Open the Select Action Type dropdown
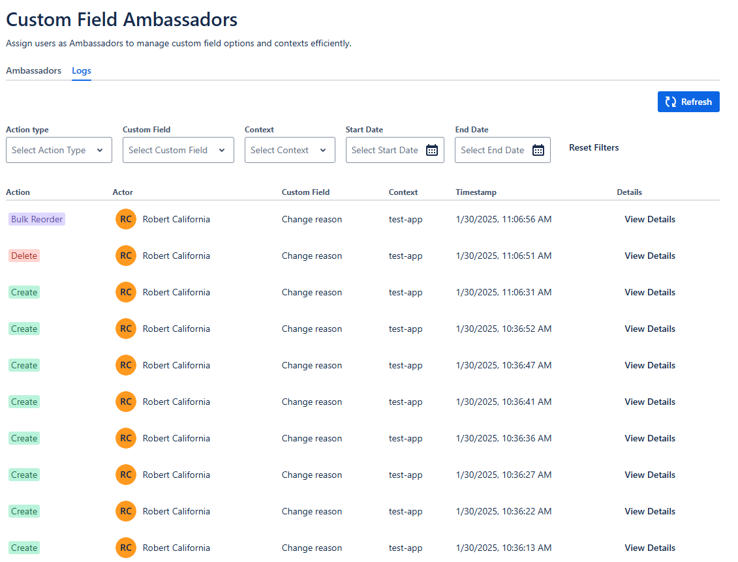Screen dimensions: 738x562 click(x=59, y=150)
